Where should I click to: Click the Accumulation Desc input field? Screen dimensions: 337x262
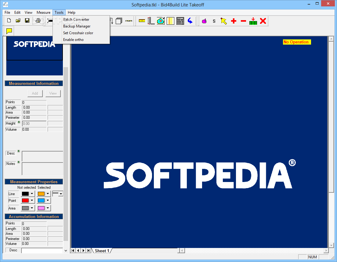[x=42, y=250]
